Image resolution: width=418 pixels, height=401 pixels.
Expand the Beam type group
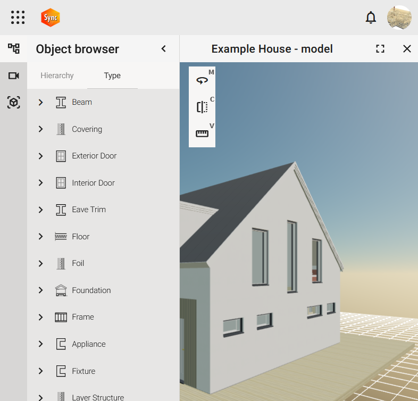(40, 102)
